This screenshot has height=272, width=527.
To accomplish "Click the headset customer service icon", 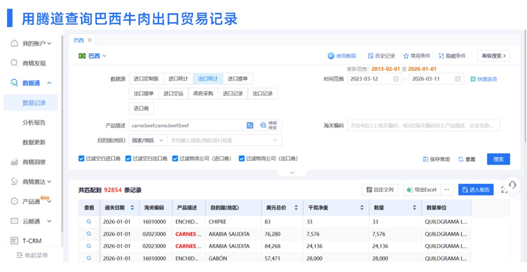I will [x=513, y=186].
